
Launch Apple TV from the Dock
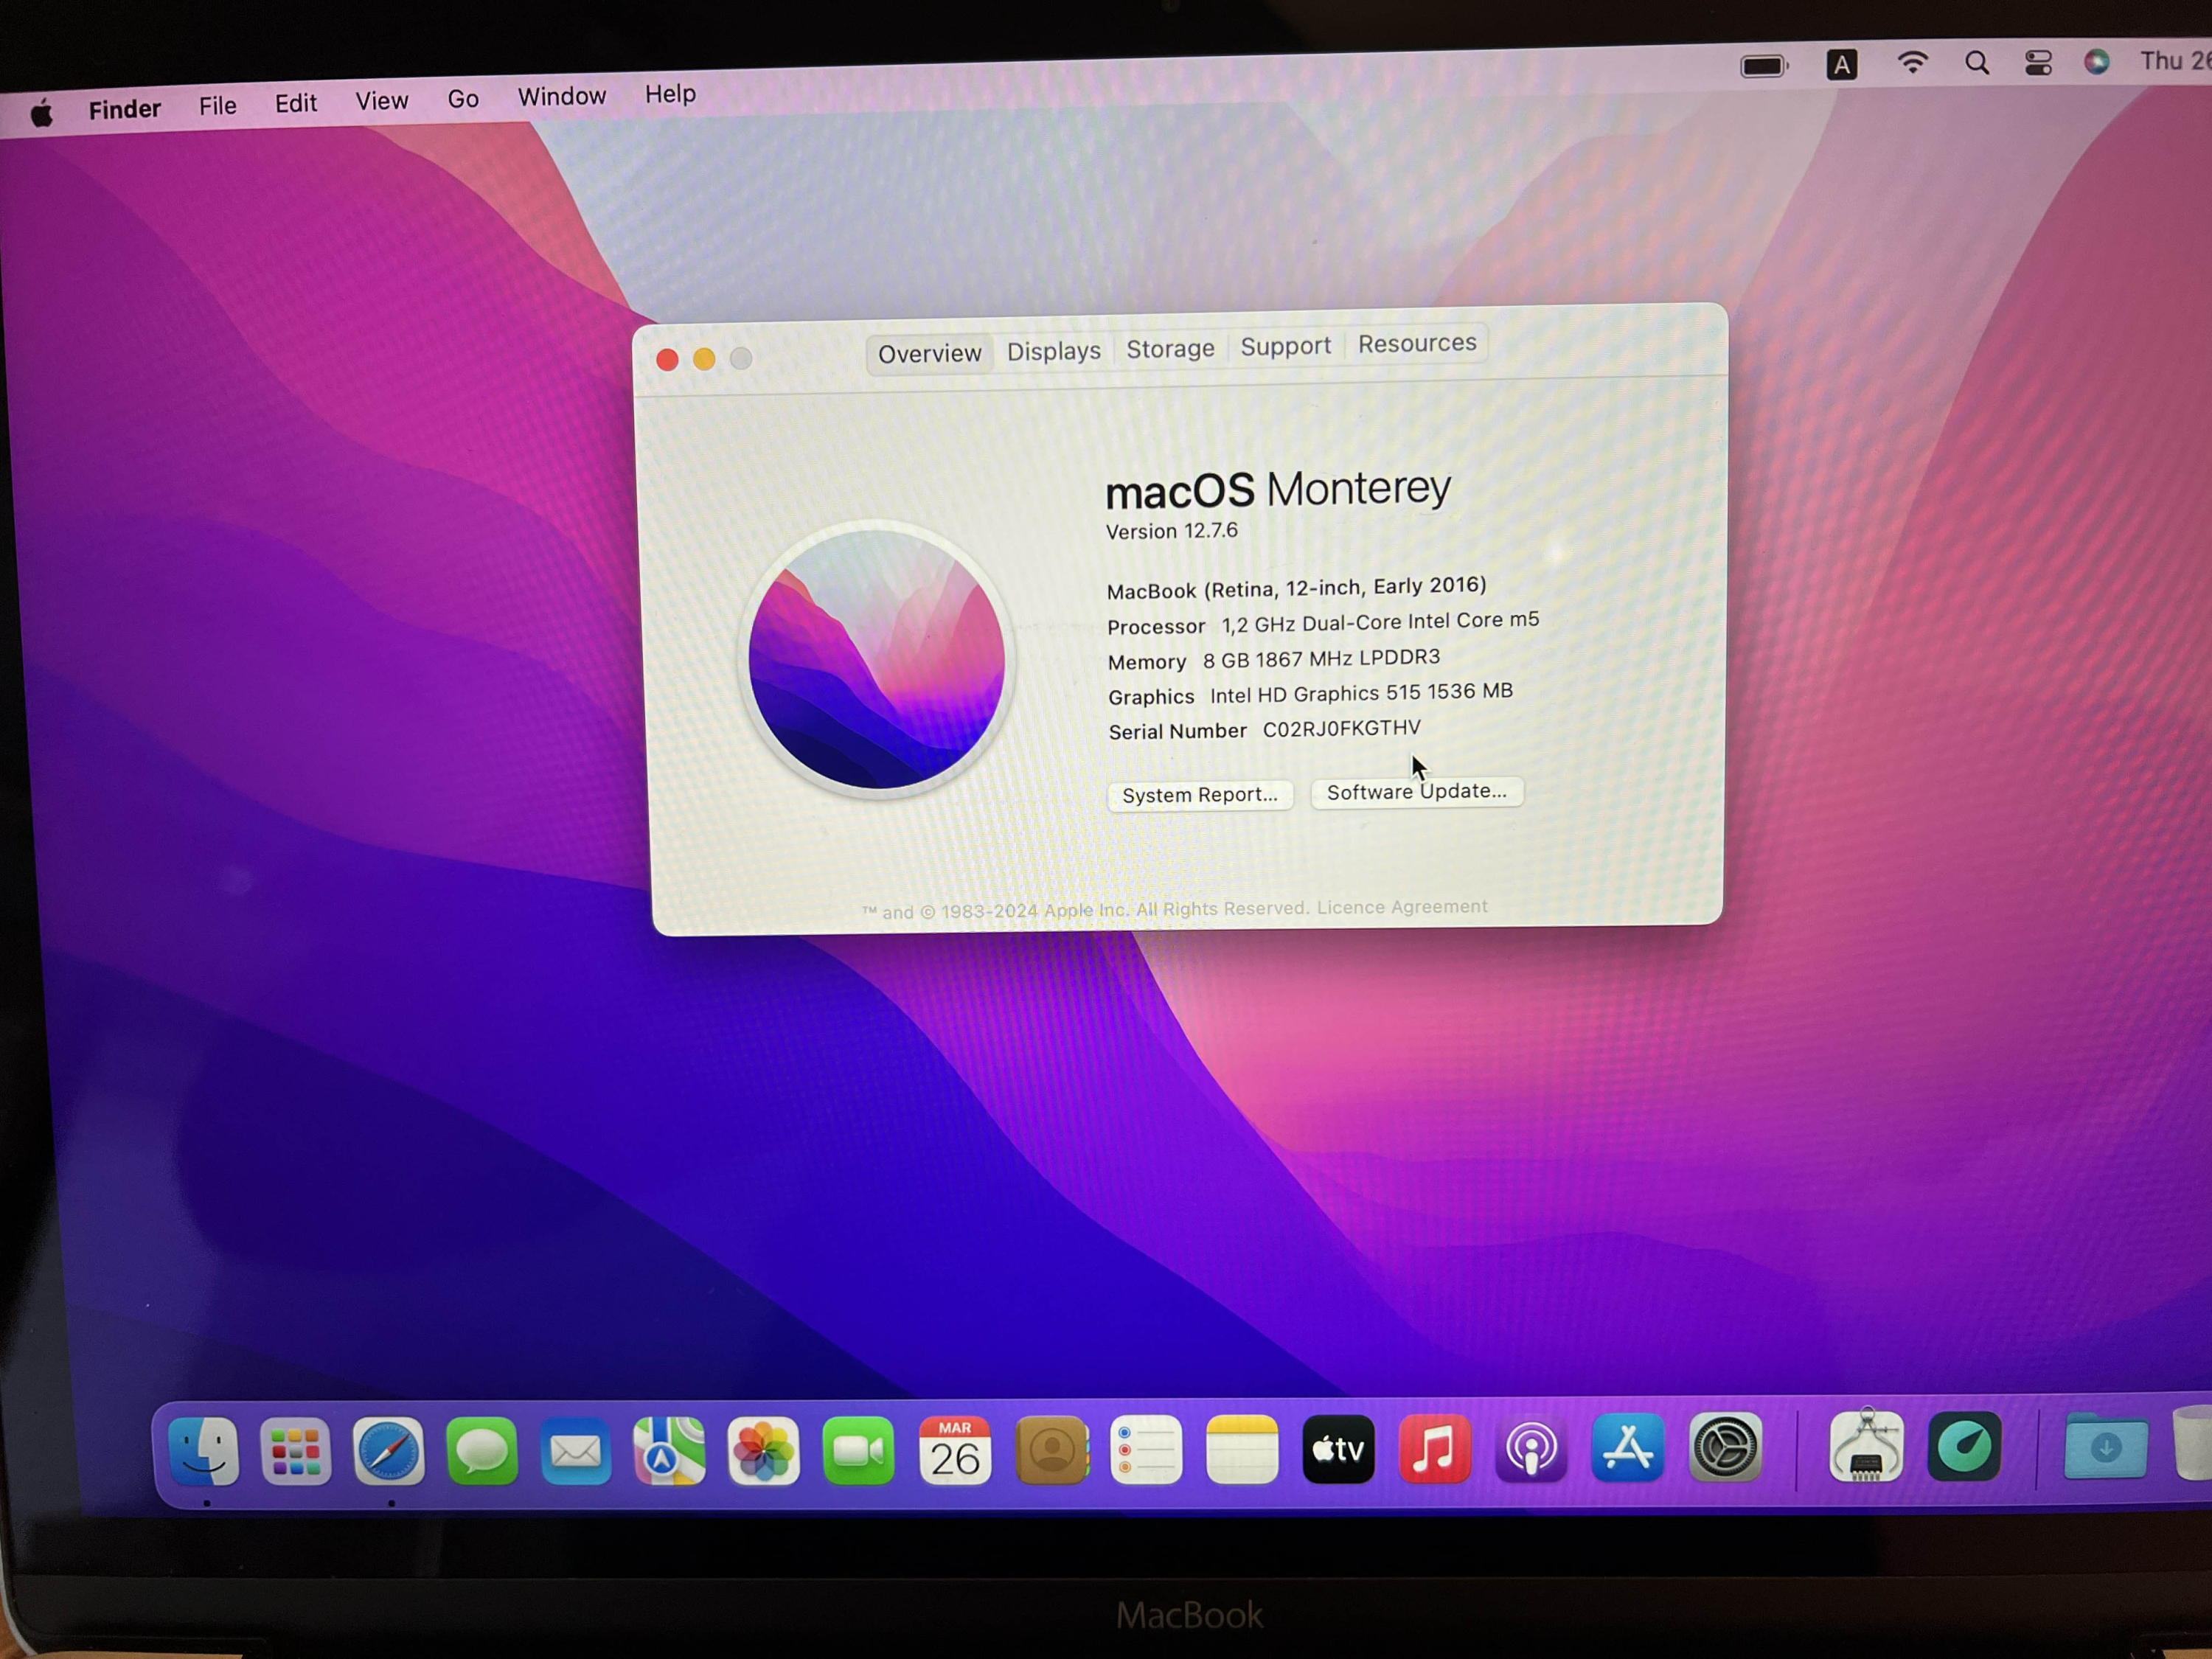coord(1338,1449)
